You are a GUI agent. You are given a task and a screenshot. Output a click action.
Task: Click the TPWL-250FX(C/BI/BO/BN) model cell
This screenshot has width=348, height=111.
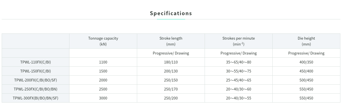tap(36, 89)
